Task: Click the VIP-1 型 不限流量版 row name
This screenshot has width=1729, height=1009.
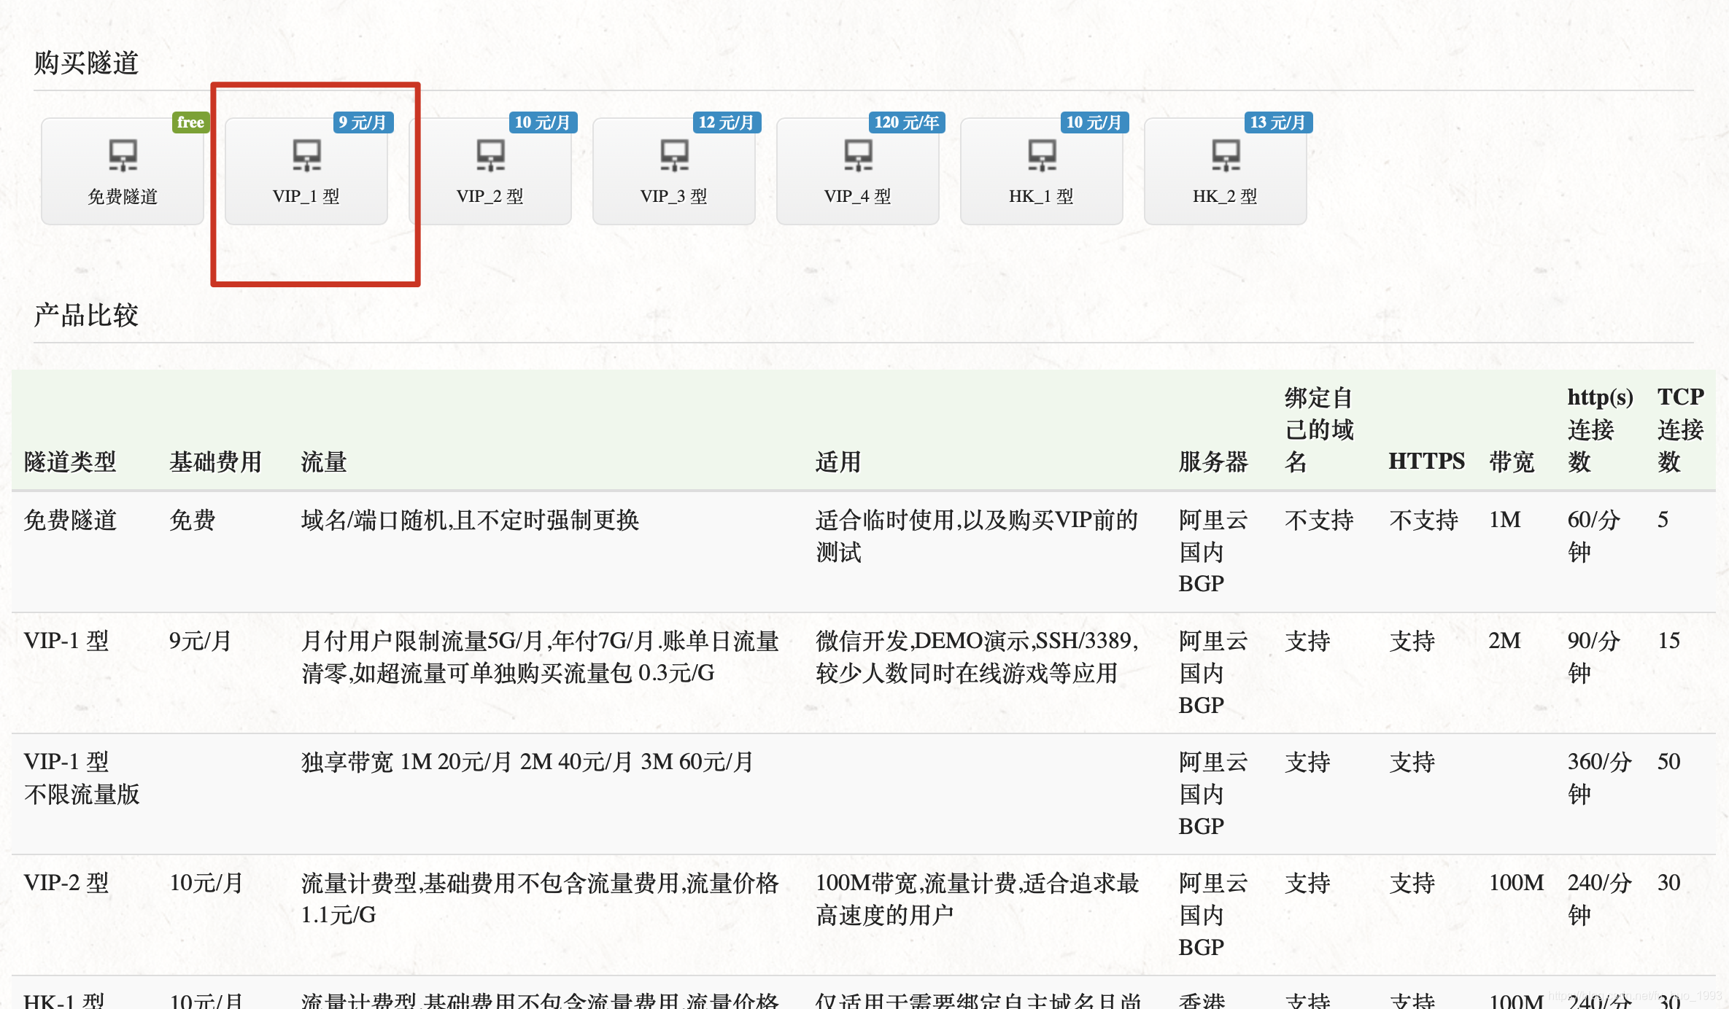Action: click(x=82, y=778)
